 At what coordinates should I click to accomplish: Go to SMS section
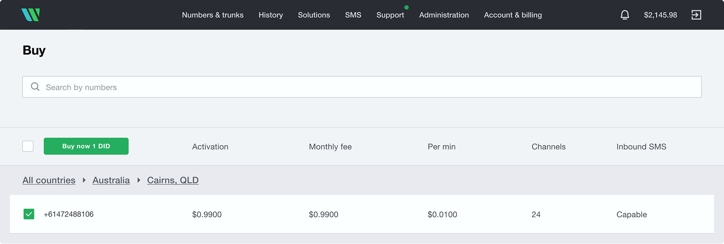pyautogui.click(x=353, y=15)
